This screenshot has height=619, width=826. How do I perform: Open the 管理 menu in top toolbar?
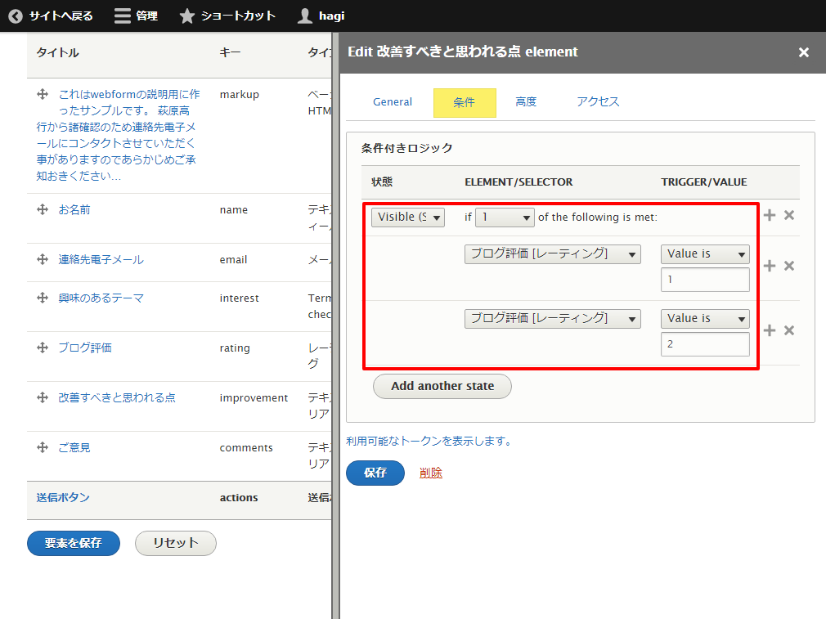tap(136, 16)
